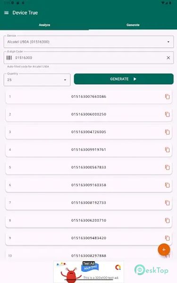Open the hamburger navigation menu

(6, 13)
